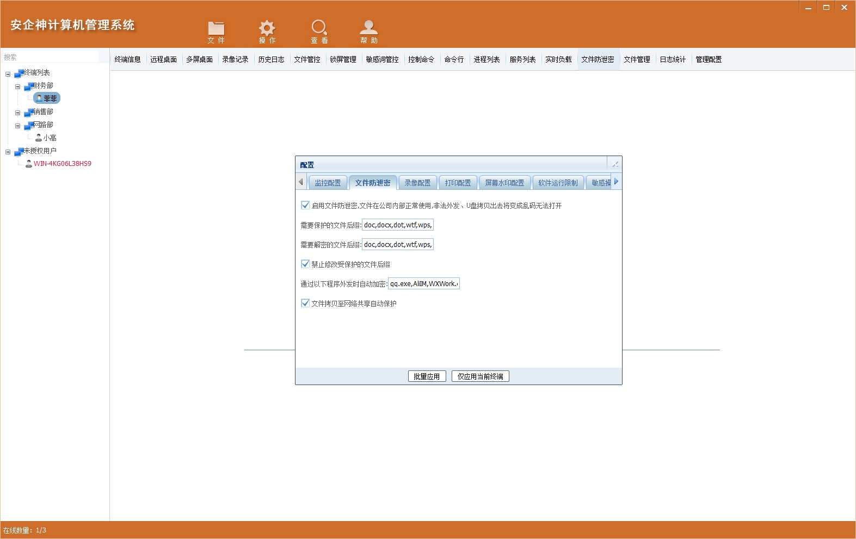Image resolution: width=856 pixels, height=539 pixels.
Task: Click the user icon beside 小高
Action: click(x=39, y=138)
